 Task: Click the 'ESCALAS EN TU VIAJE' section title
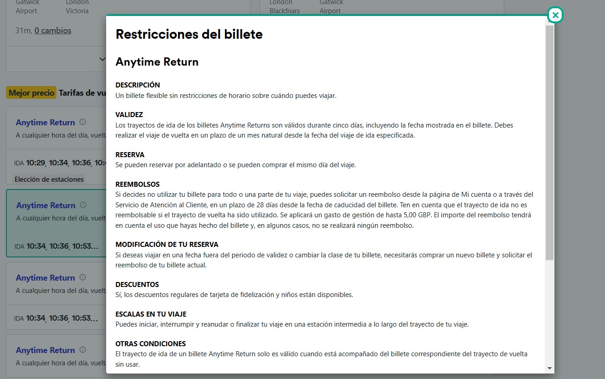pos(151,314)
